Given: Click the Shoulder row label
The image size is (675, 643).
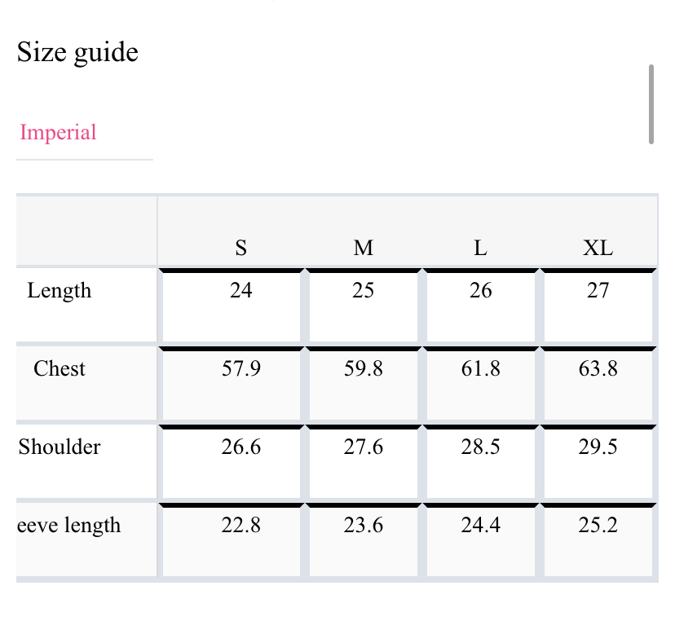Looking at the screenshot, I should point(60,447).
